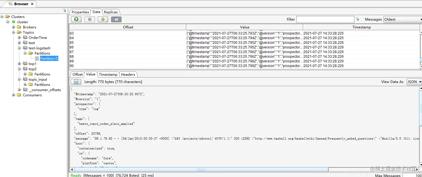The height and width of the screenshot is (177, 422).
Task: Open the View Data As JSON dropdown
Action: tap(414, 82)
